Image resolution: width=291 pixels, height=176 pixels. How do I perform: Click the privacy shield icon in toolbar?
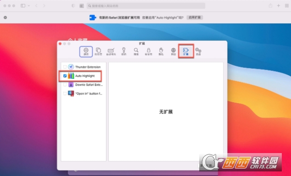click(x=73, y=6)
